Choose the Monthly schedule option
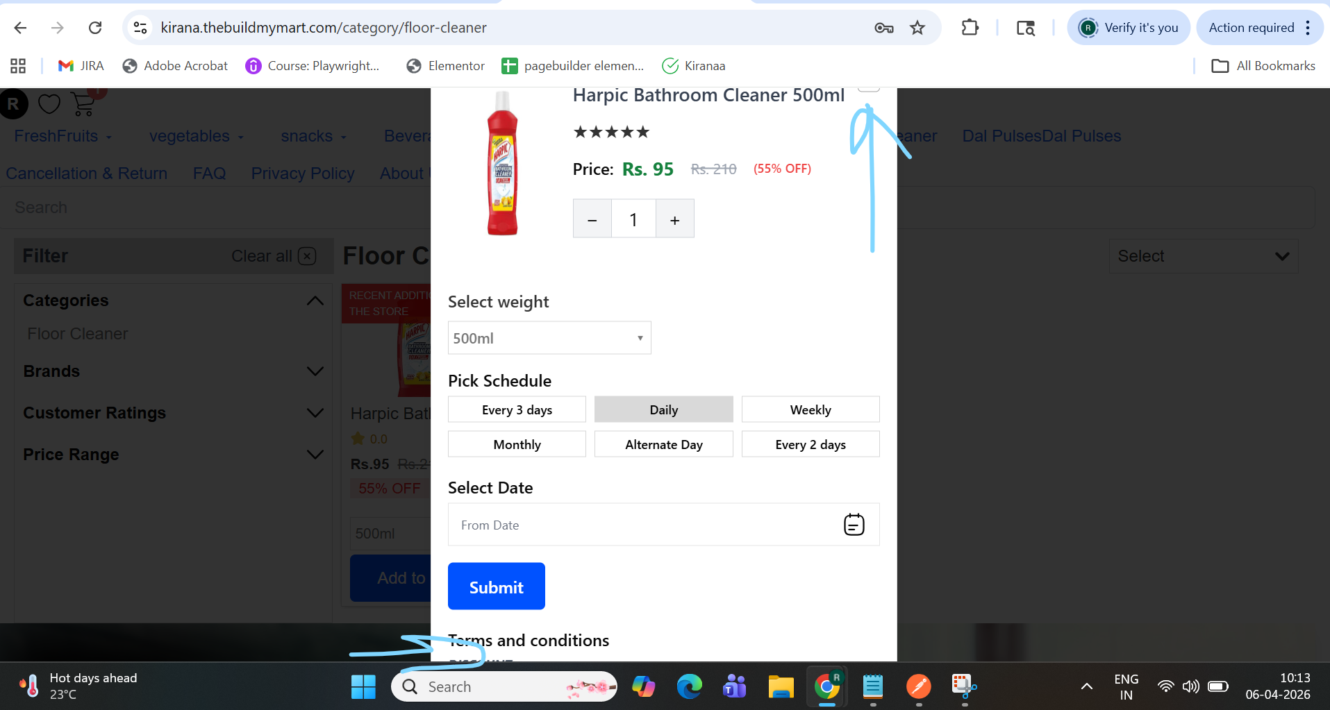This screenshot has height=710, width=1330. pyautogui.click(x=517, y=444)
